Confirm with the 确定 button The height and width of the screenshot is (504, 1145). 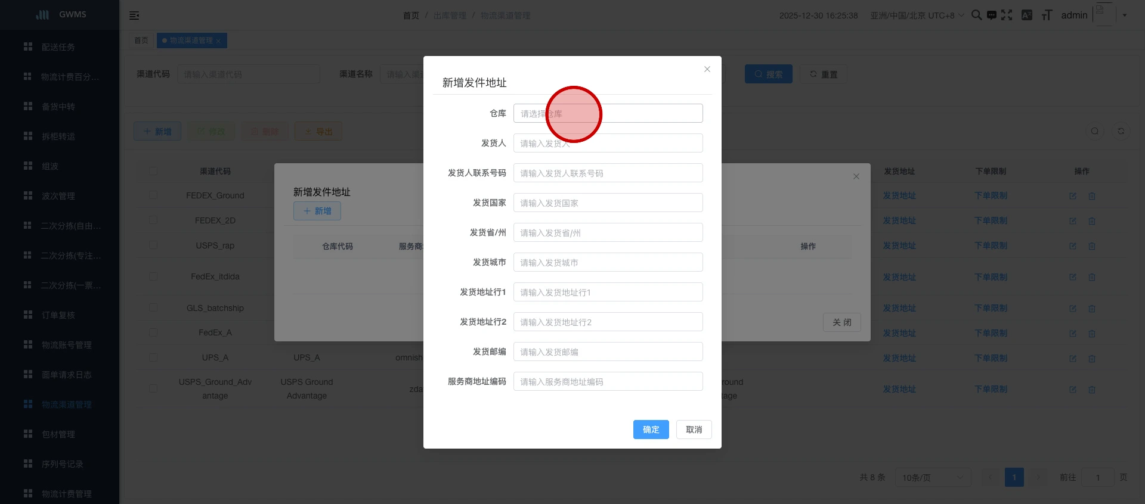(651, 430)
